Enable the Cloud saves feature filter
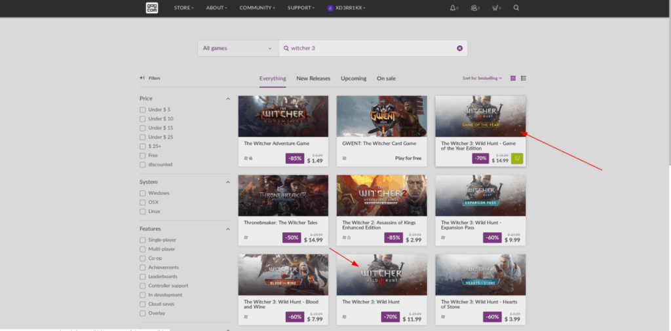The height and width of the screenshot is (331, 671). (x=142, y=304)
